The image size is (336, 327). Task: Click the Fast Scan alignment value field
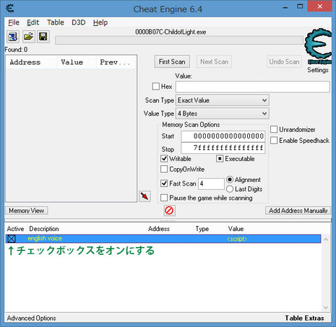click(211, 183)
